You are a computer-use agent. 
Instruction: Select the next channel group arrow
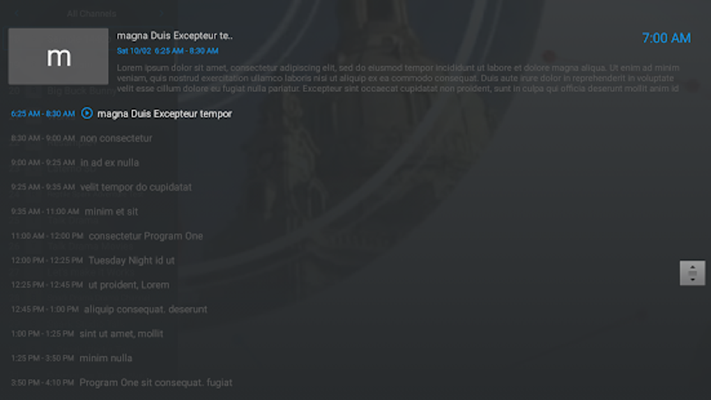tap(162, 14)
